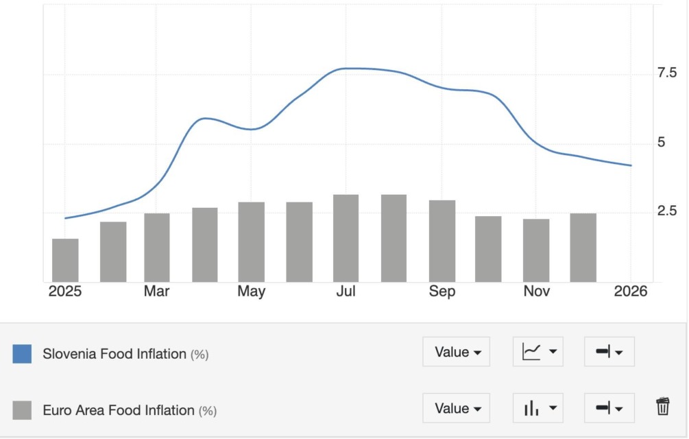Screen dimensions: 689x439
Task: Click the Nov label on the x-axis
Action: [537, 292]
